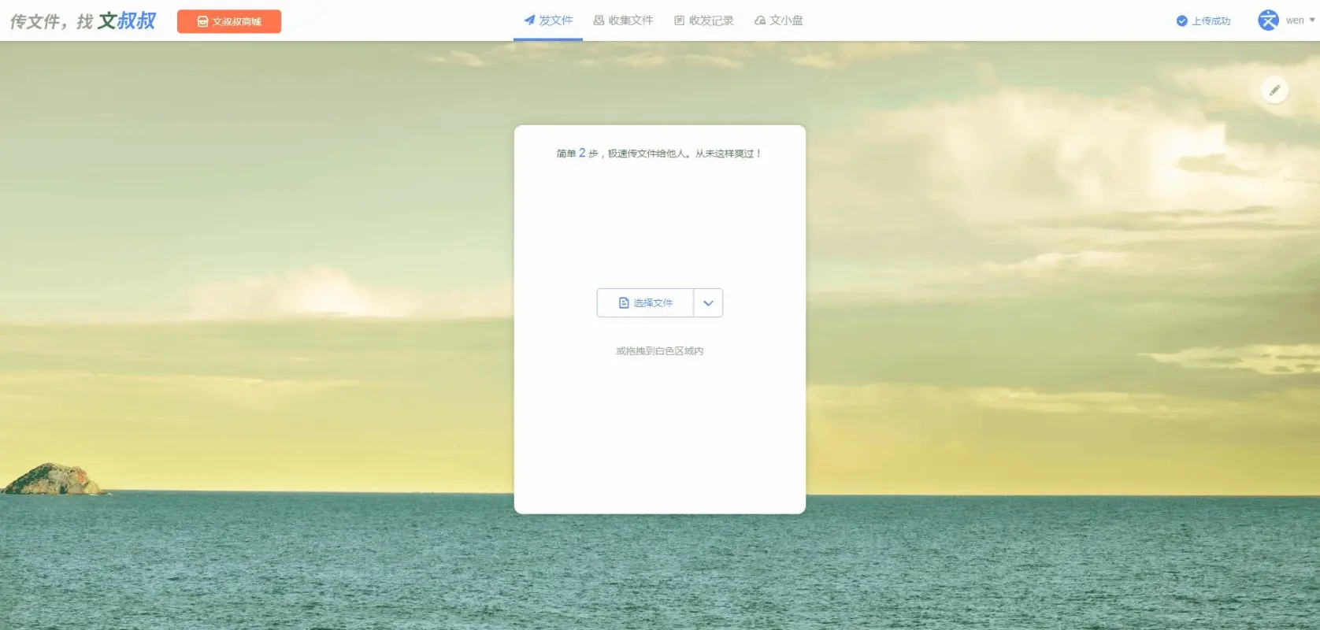Open the round user avatar icon
This screenshot has width=1320, height=630.
tap(1268, 20)
